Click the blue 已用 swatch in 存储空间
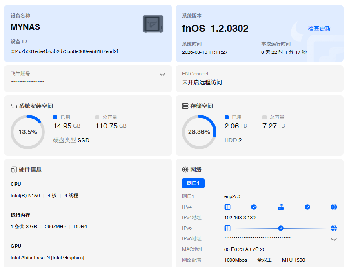Viewport: 349px width, 271px height. click(227, 117)
